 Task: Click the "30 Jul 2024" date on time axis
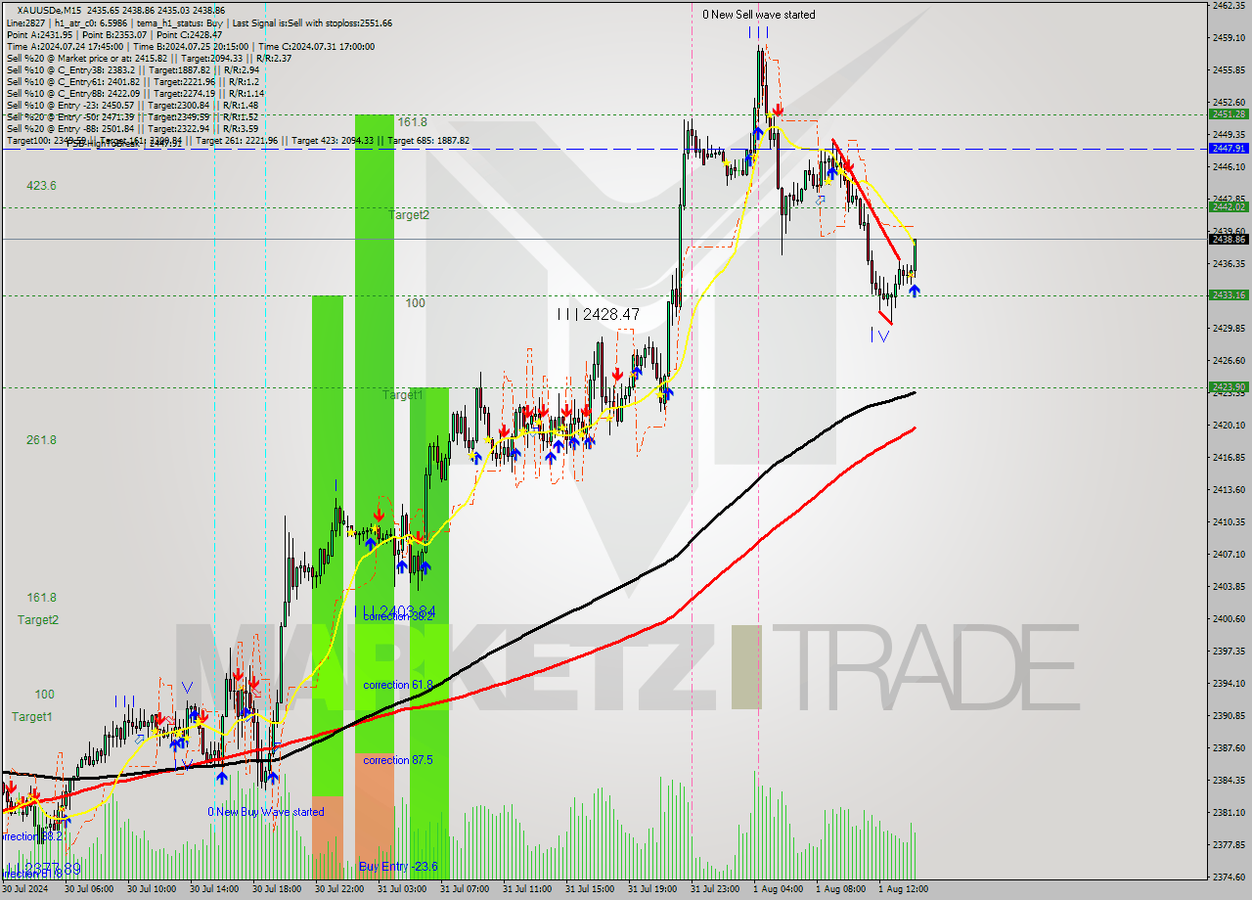tap(25, 889)
